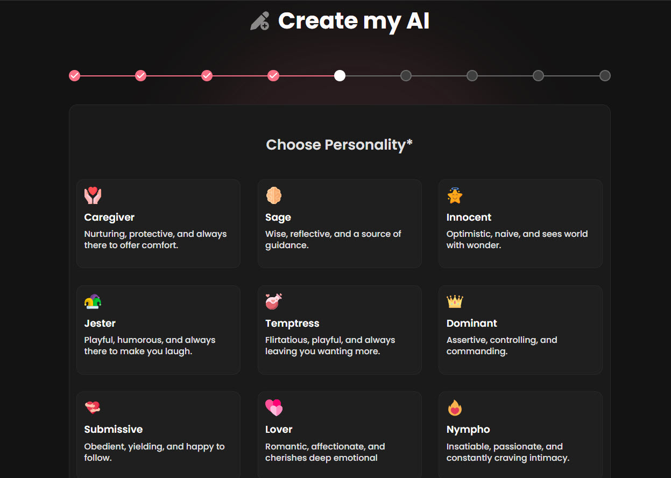Viewport: 671px width, 478px height.
Task: Jump to the third completed step checkmark
Action: coord(207,76)
